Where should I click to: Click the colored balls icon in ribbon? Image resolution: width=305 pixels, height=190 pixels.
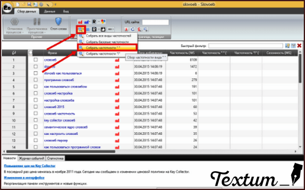[103, 21]
